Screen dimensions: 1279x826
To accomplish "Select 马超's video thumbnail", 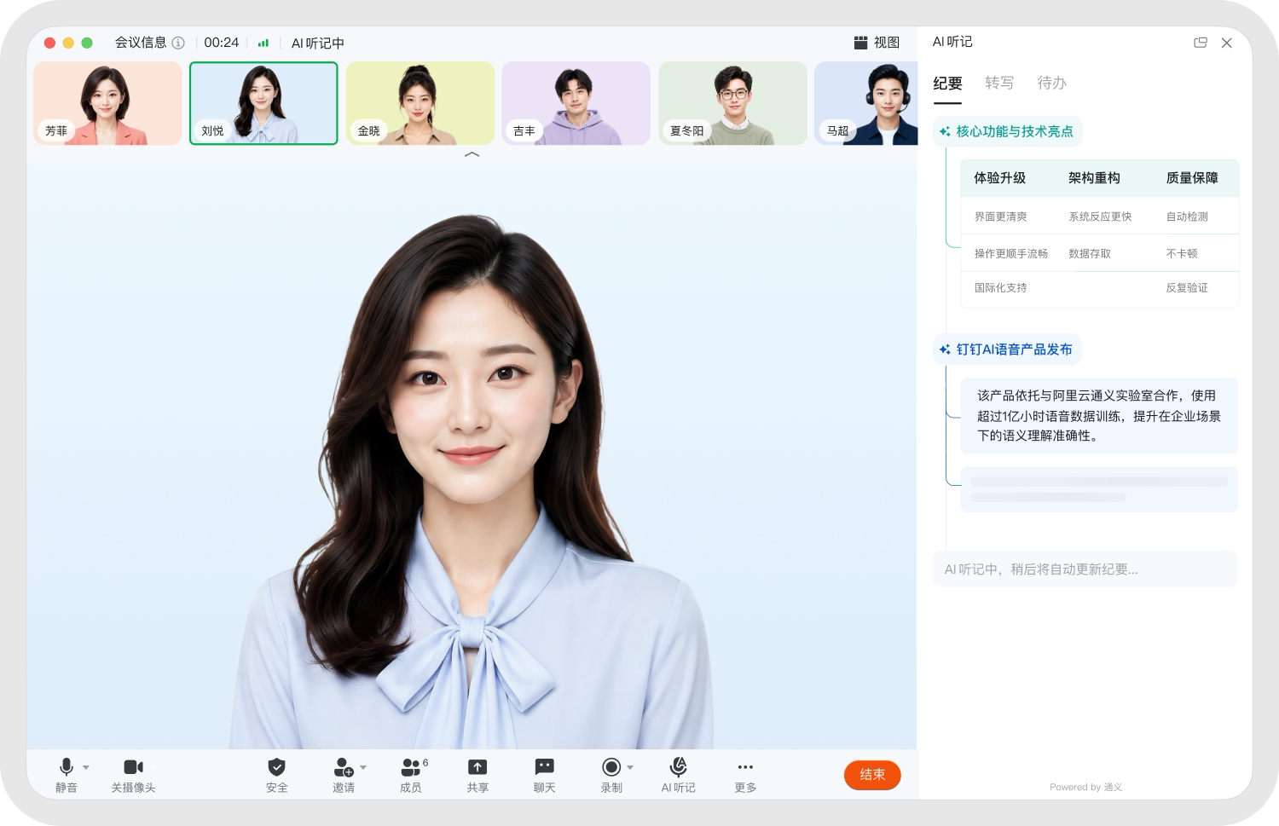I will [x=866, y=103].
